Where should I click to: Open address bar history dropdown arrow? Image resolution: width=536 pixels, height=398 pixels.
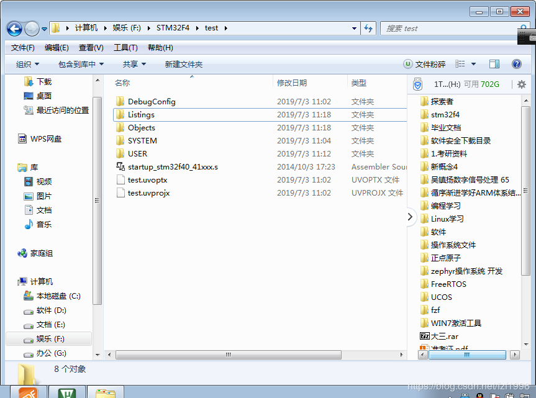[355, 29]
